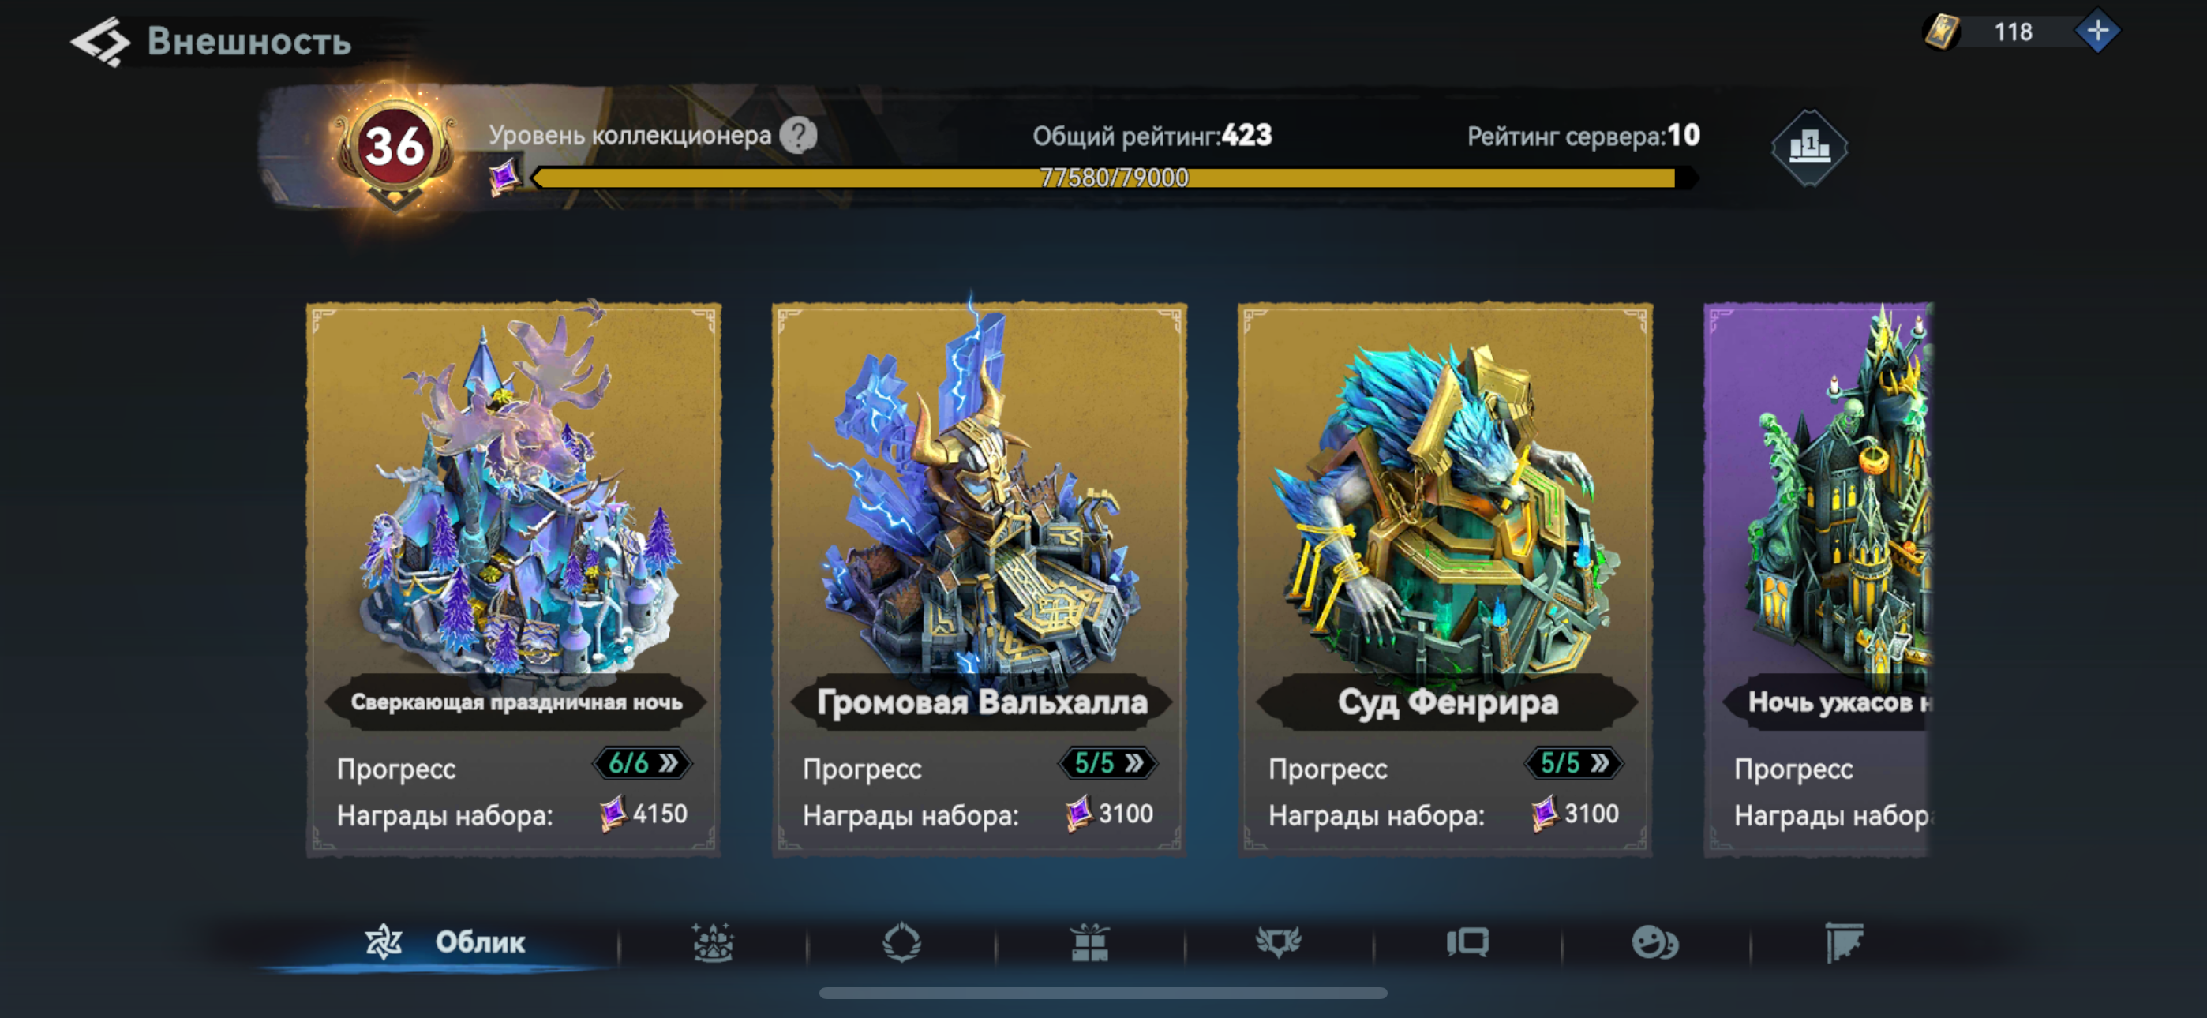Select the Громовая Вальхалла skin card
This screenshot has width=2207, height=1018.
(x=980, y=579)
